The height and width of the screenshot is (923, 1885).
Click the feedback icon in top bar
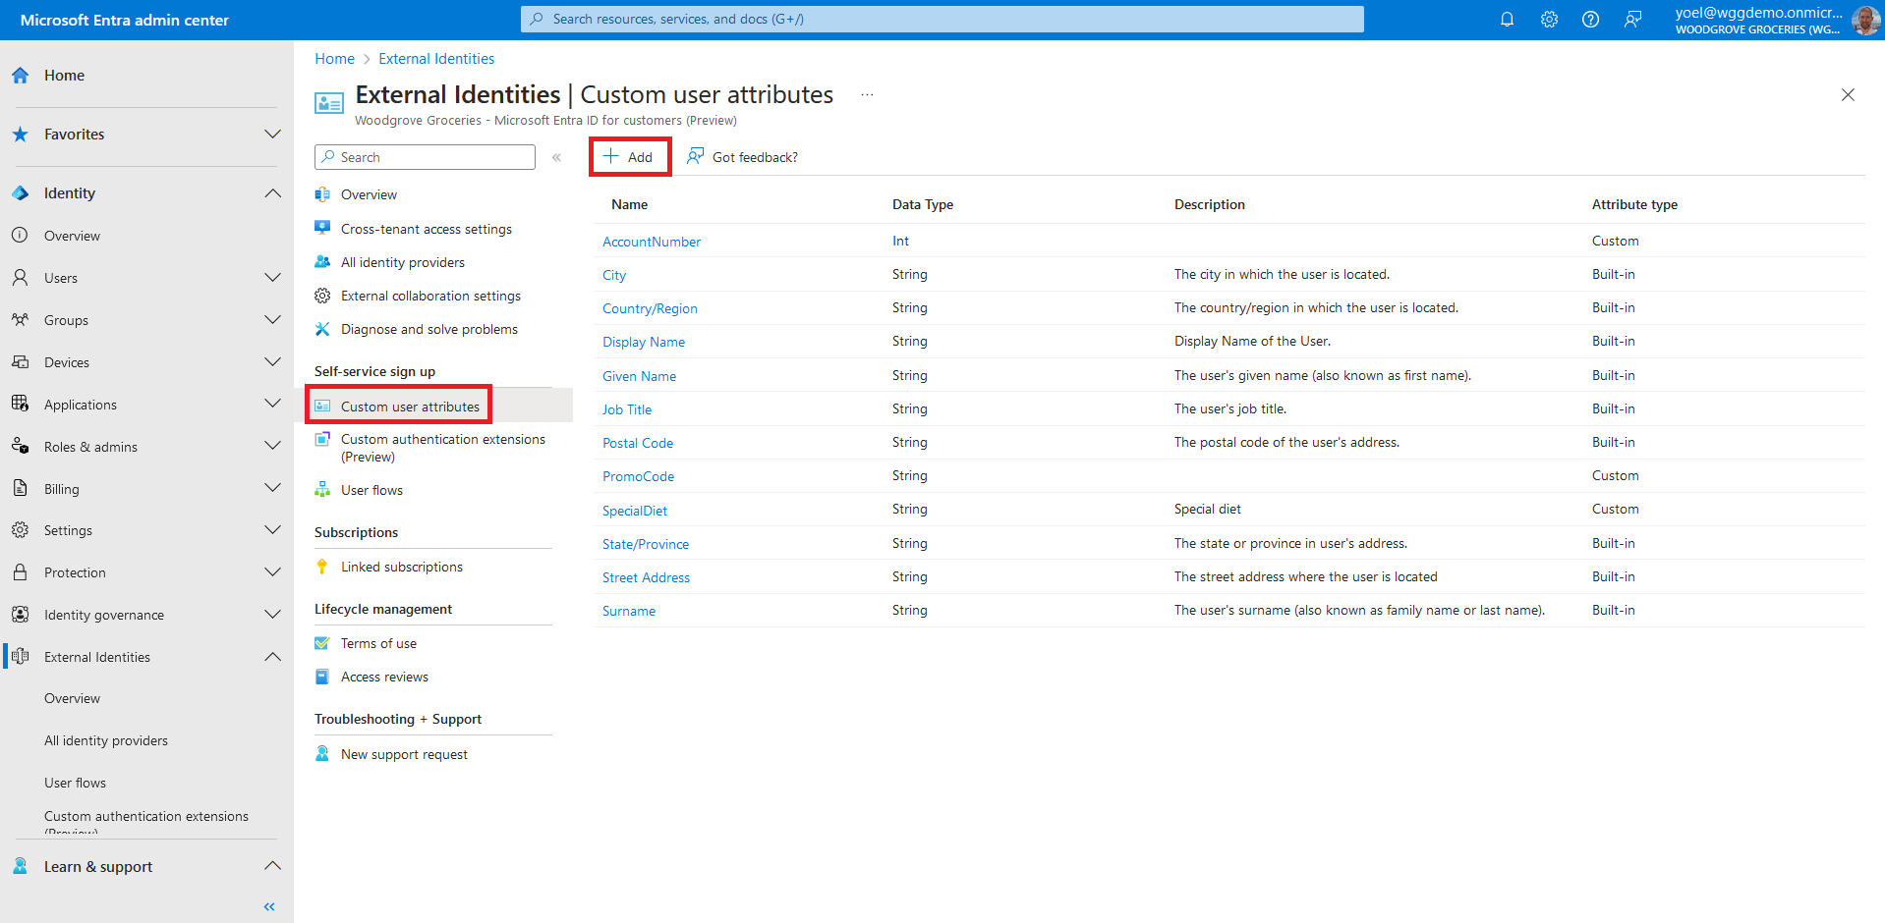coord(1632,20)
